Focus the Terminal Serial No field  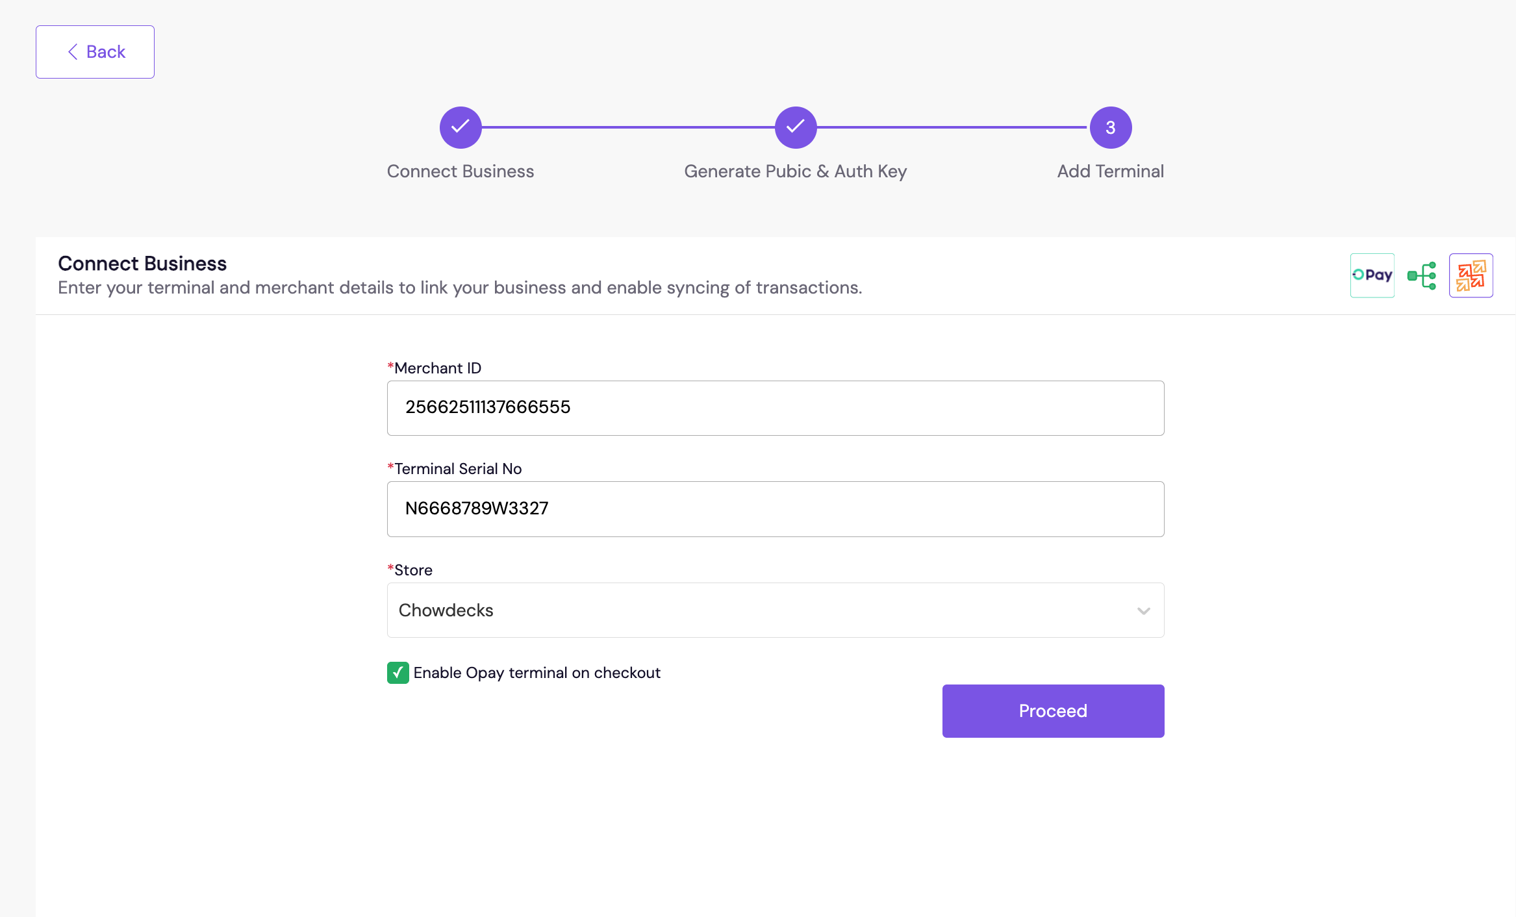point(775,509)
